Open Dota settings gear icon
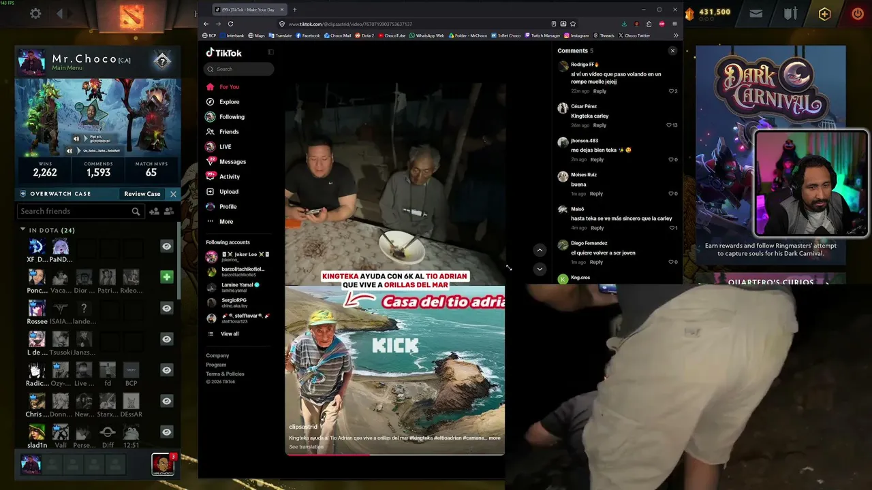872x490 pixels. pyautogui.click(x=35, y=14)
